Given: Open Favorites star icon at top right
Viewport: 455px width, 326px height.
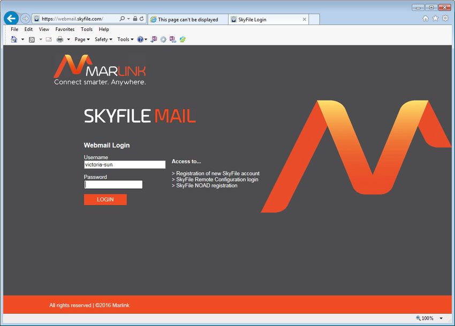Looking at the screenshot, I should pos(435,19).
